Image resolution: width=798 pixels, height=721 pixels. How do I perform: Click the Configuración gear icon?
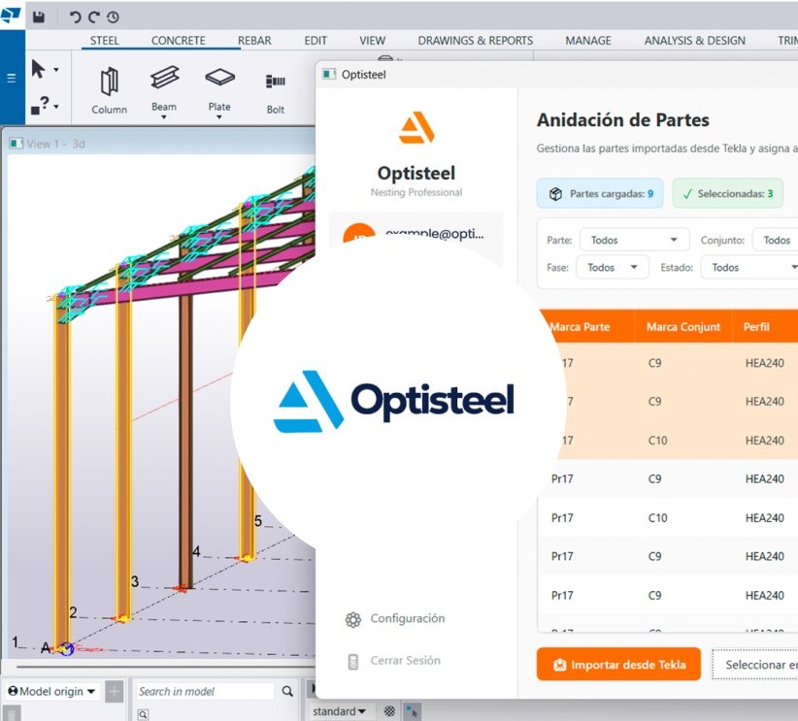tap(352, 619)
